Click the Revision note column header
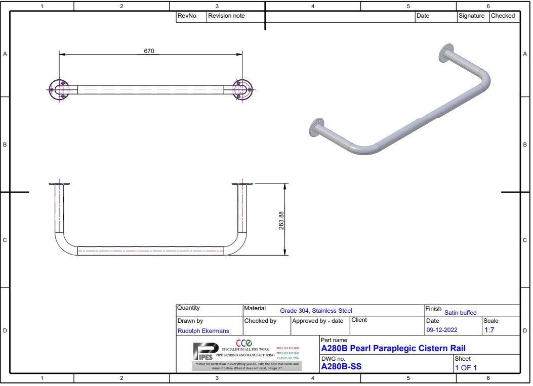The width and height of the screenshot is (533, 386). click(226, 16)
